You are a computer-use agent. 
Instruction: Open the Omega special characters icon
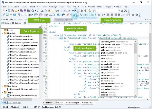(x=54, y=15)
